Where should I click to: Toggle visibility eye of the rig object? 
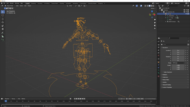[x=186, y=14]
